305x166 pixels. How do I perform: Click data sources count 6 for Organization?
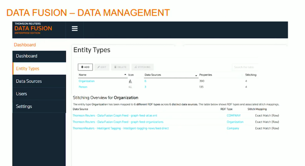pos(145,81)
